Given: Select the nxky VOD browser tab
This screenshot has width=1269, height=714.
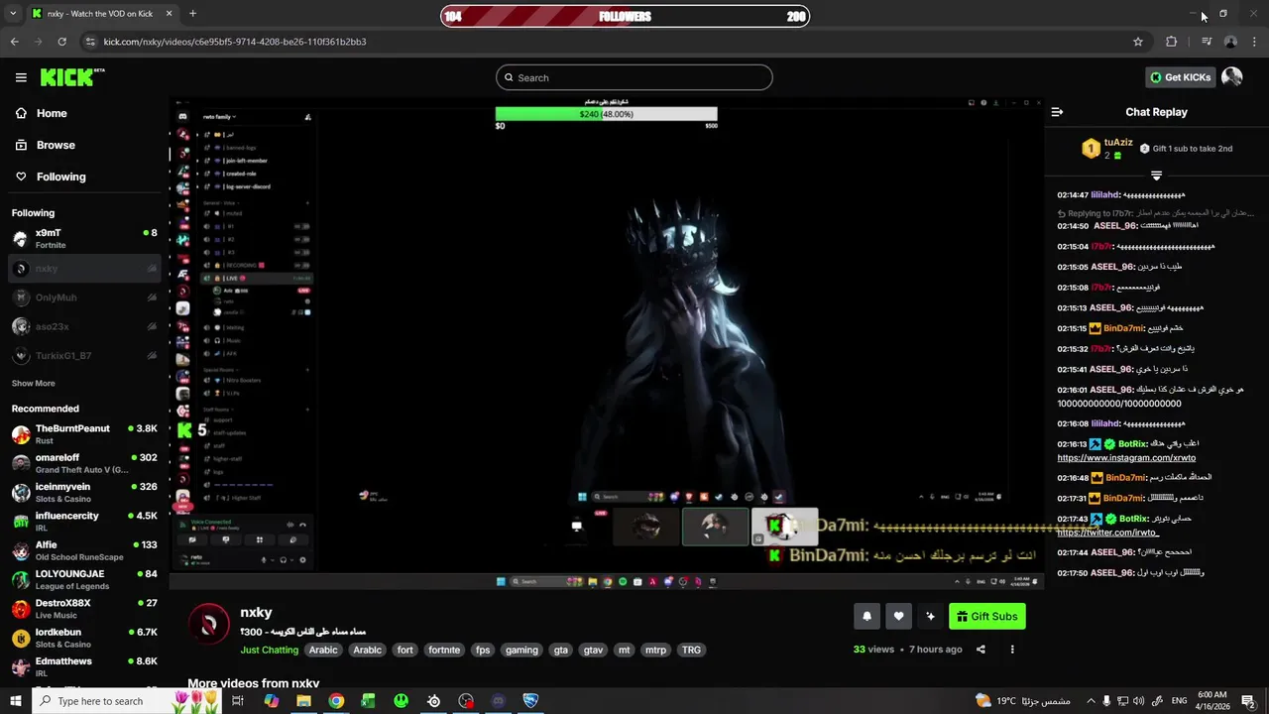Looking at the screenshot, I should pyautogui.click(x=101, y=14).
